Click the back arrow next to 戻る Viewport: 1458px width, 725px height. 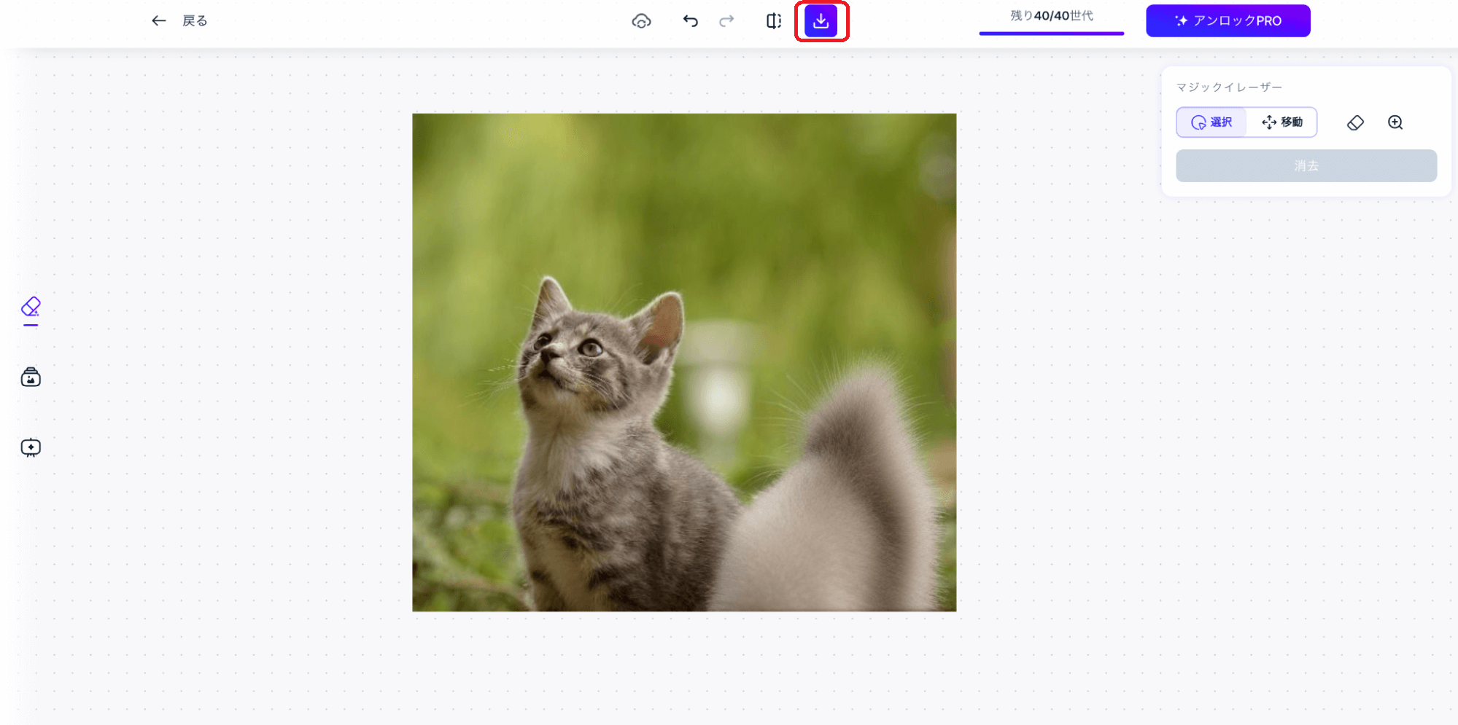[158, 20]
